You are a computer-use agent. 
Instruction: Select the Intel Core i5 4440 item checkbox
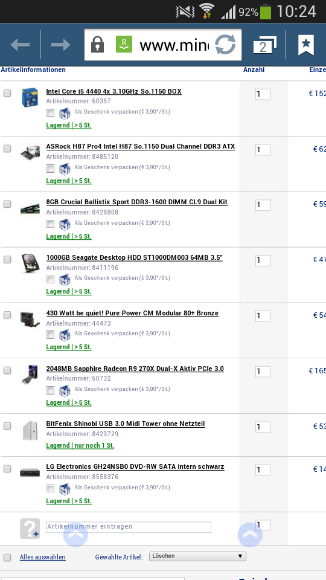[7, 93]
